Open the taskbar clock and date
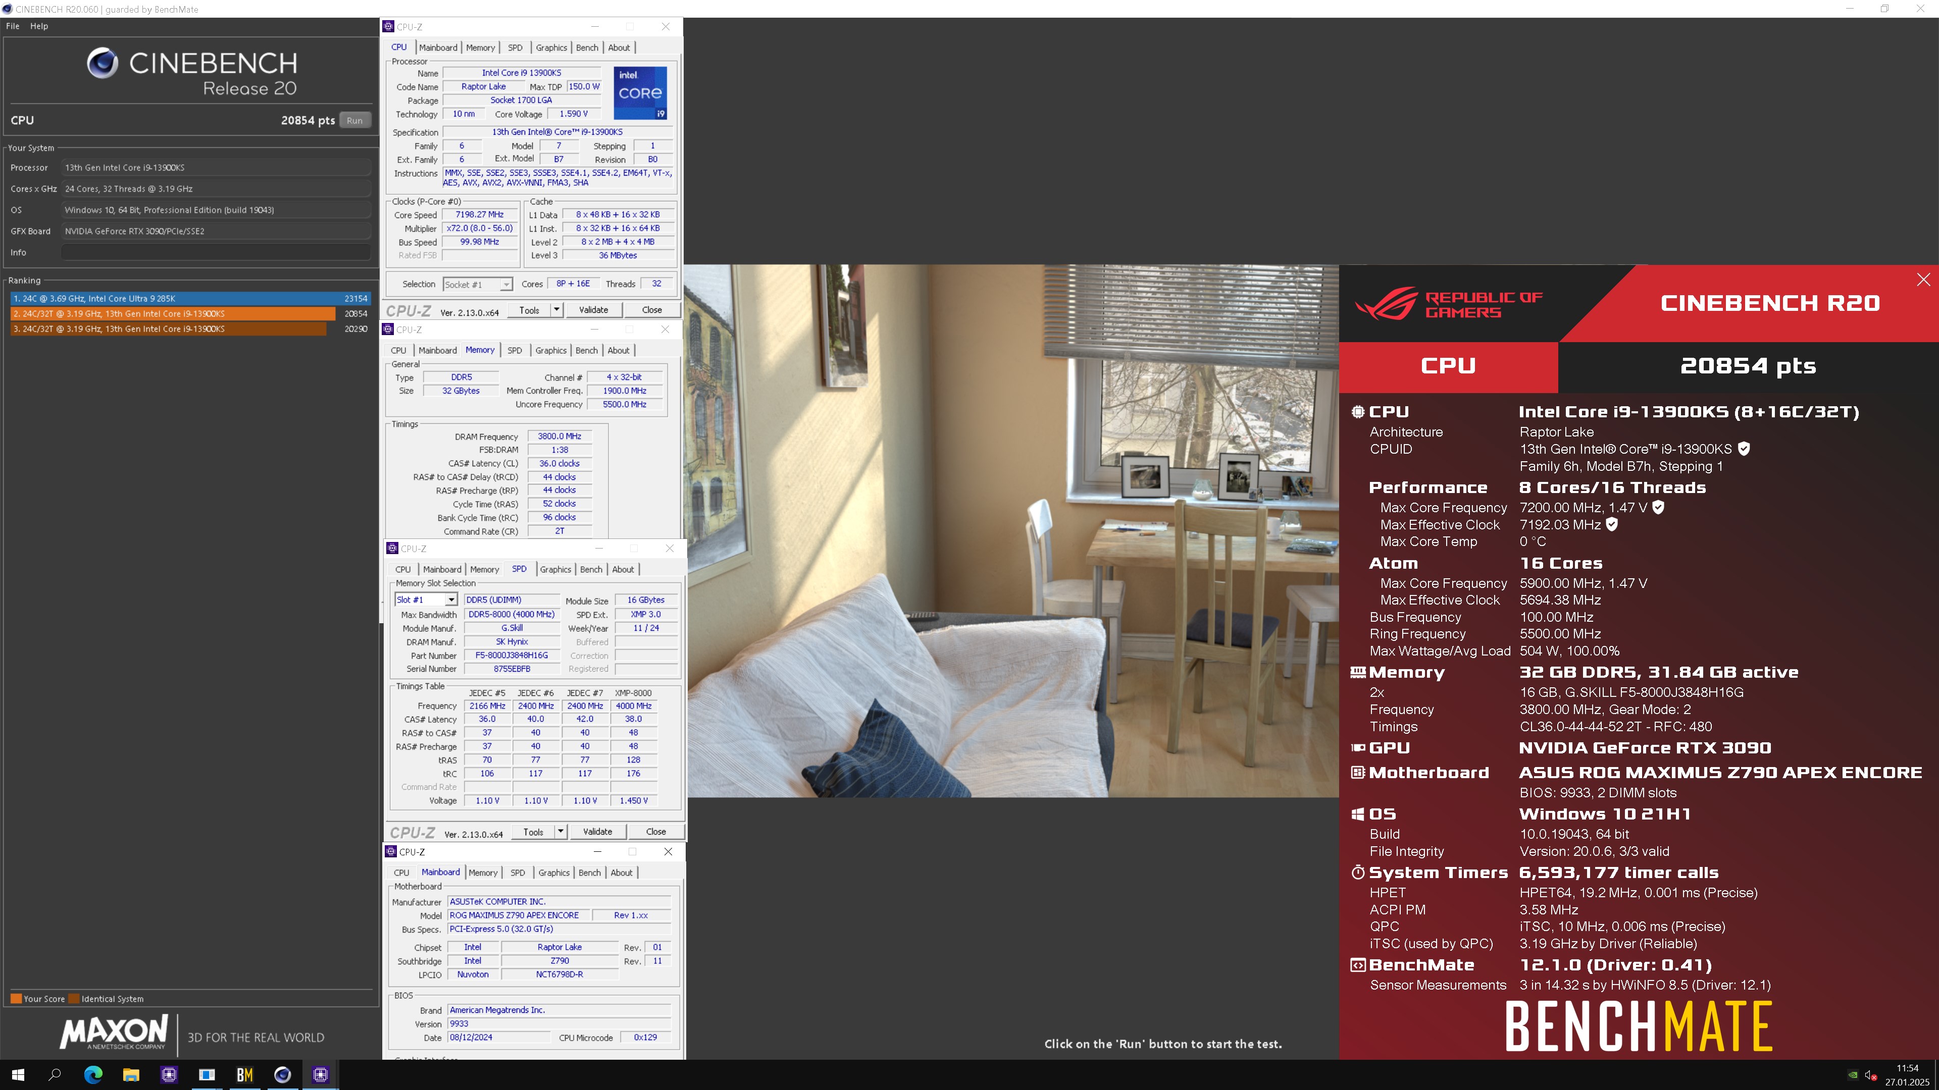The width and height of the screenshot is (1939, 1090). [x=1907, y=1075]
